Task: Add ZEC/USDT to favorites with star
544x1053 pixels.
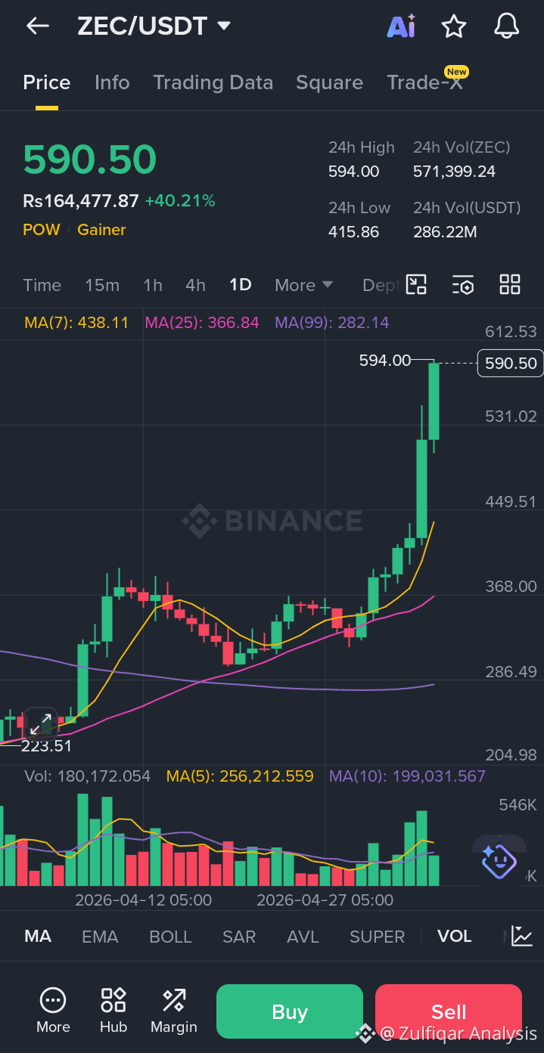Action: (x=454, y=26)
